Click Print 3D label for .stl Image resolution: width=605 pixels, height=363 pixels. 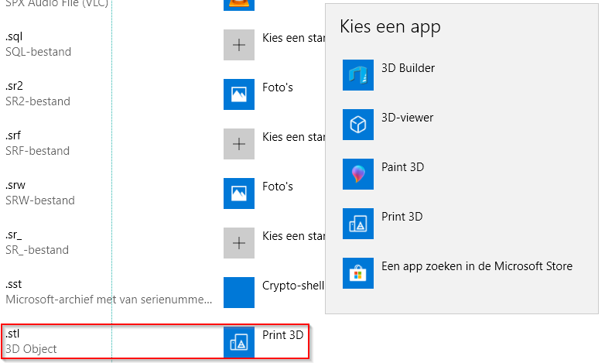coord(283,335)
